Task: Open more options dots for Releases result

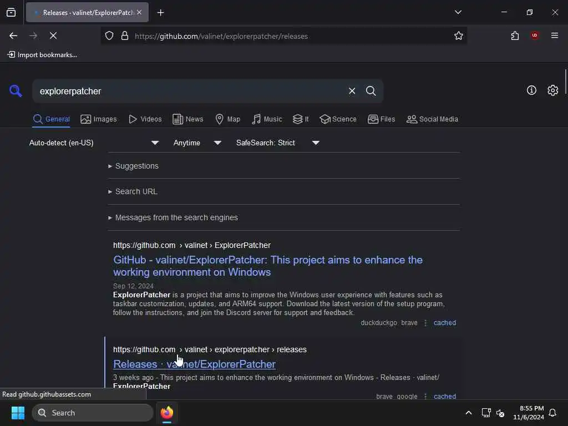Action: pos(425,396)
